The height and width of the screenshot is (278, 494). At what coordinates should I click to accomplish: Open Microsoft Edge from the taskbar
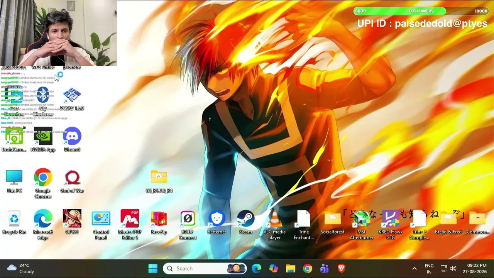[x=257, y=268]
